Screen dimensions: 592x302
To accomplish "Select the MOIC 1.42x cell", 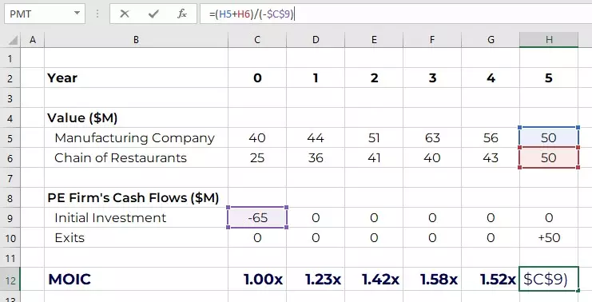I will click(x=374, y=280).
